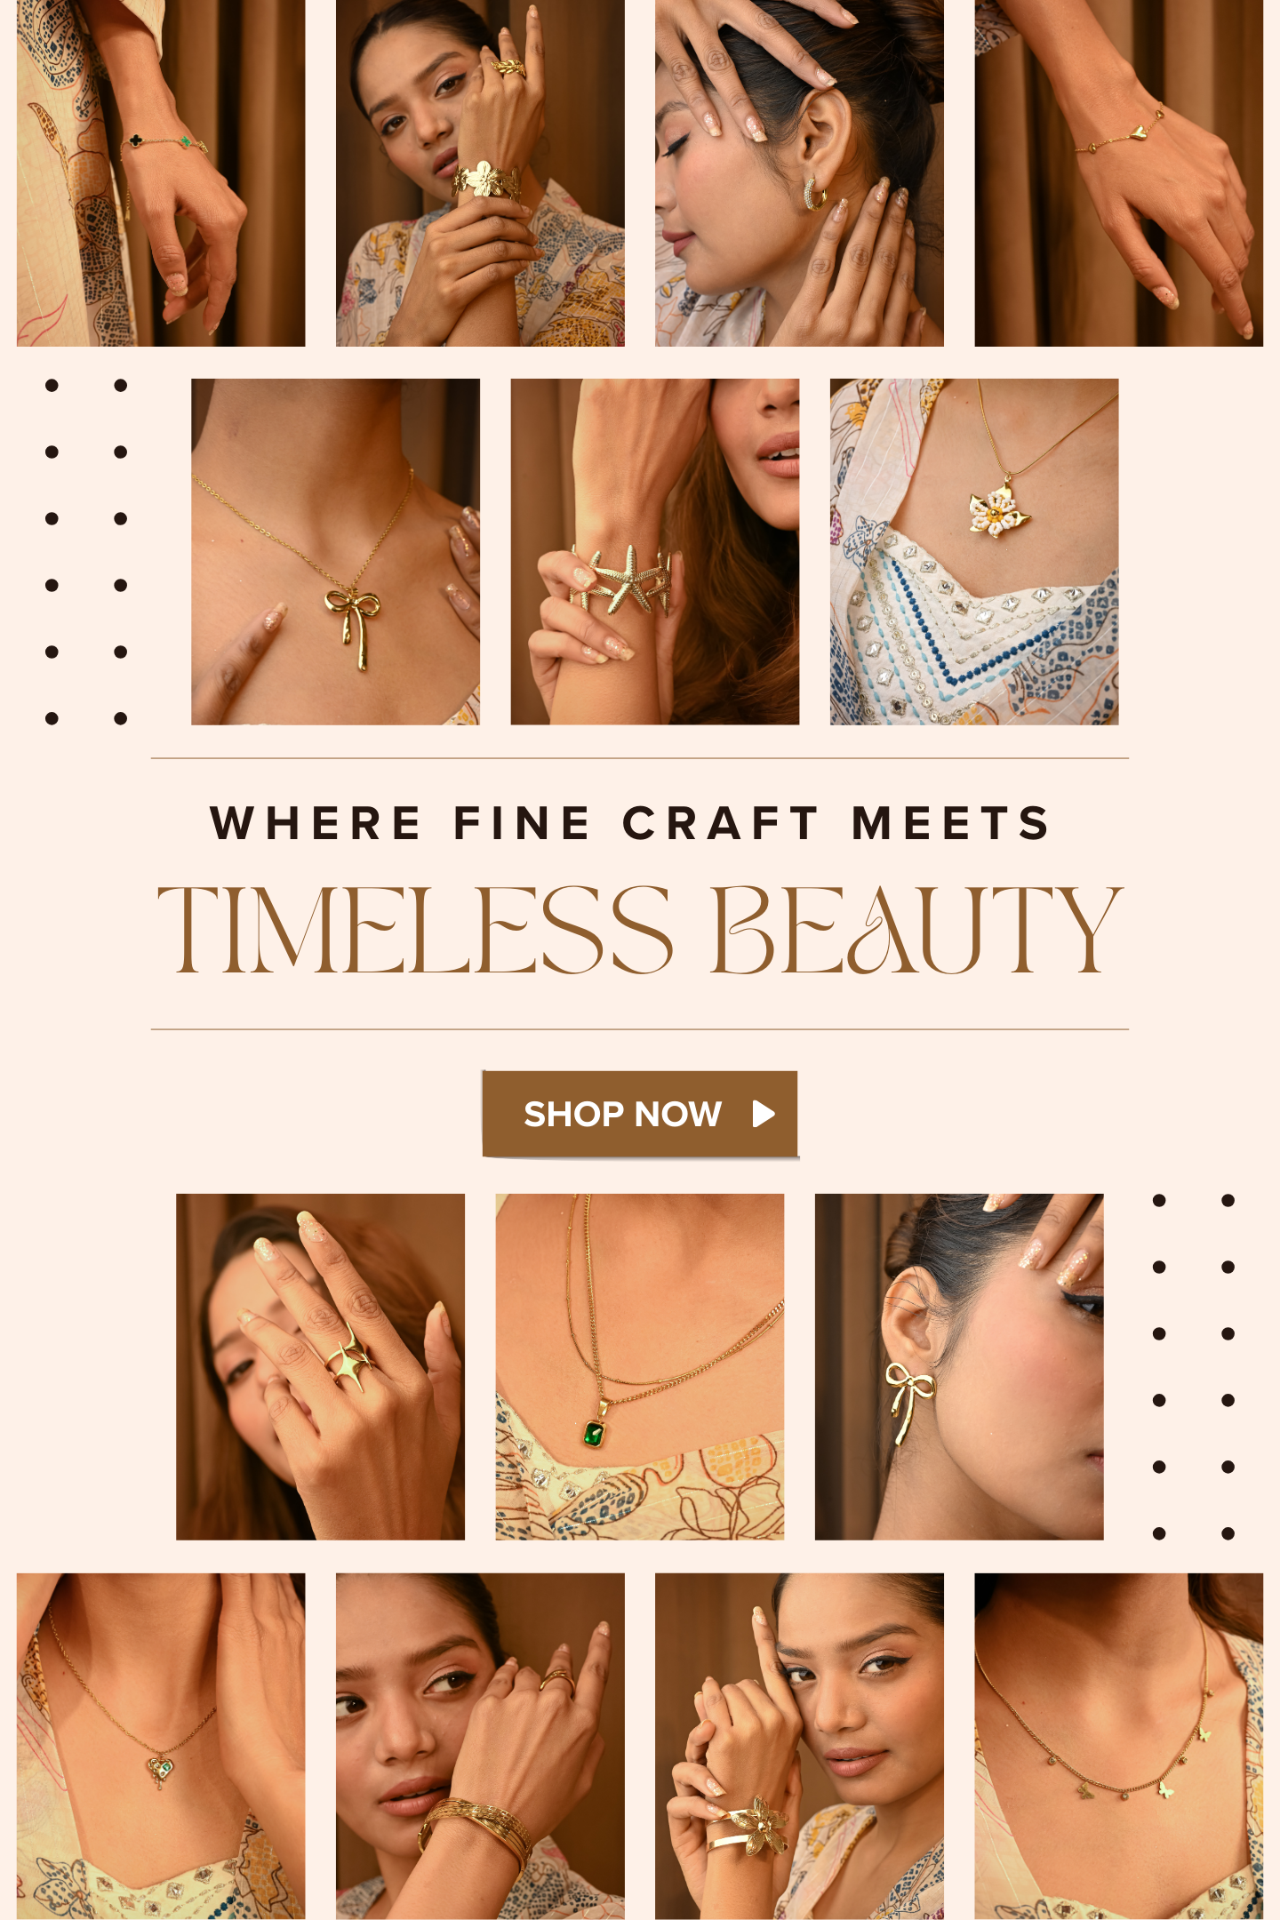The image size is (1280, 1920).
Task: Click the SHOP NOW button
Action: [640, 1114]
